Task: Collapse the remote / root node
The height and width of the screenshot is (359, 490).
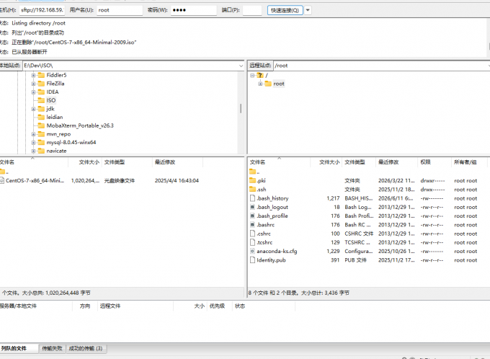Action: [252, 75]
